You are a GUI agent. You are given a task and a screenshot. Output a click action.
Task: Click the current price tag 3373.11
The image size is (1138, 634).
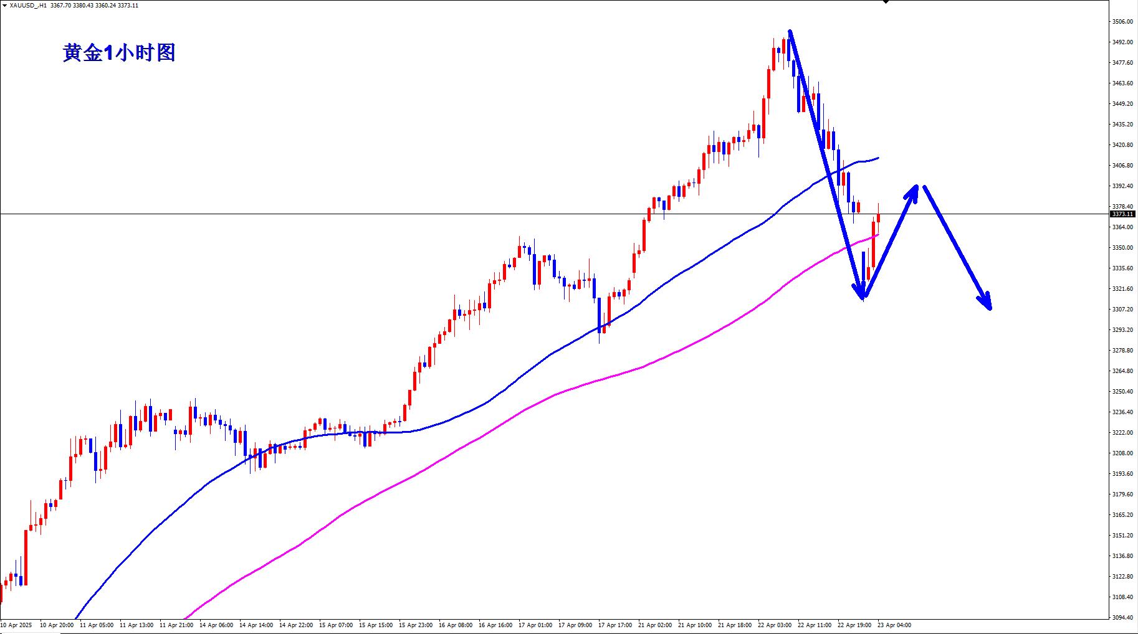(1122, 214)
